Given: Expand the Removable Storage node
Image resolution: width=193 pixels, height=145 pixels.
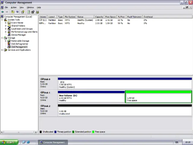Looking at the screenshot, I should pyautogui.click(x=5, y=41).
